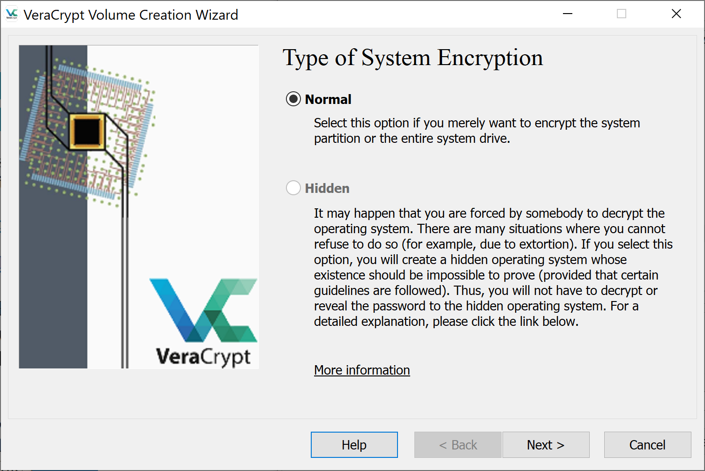Open the More information link

click(x=362, y=370)
